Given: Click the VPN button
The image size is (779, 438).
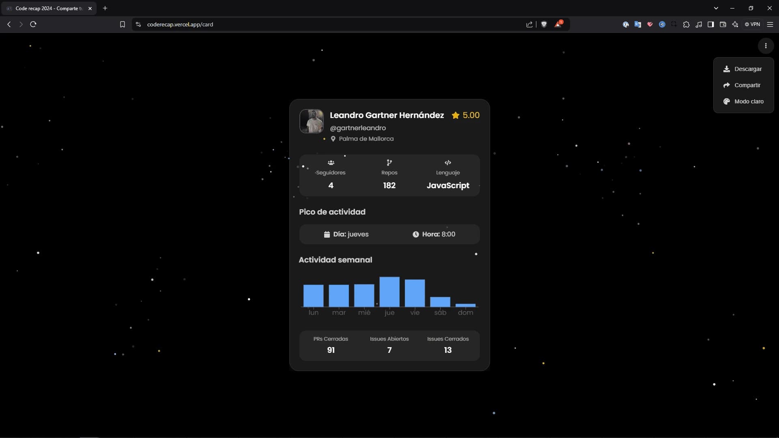Looking at the screenshot, I should 753,24.
